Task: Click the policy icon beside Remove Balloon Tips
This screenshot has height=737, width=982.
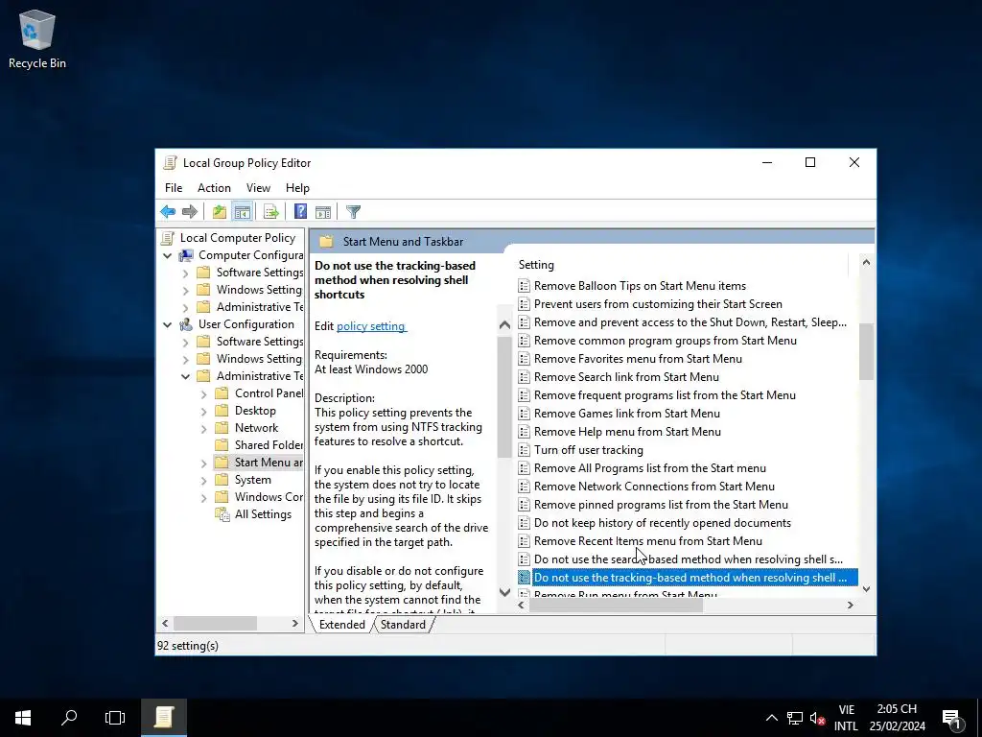Action: coord(525,286)
